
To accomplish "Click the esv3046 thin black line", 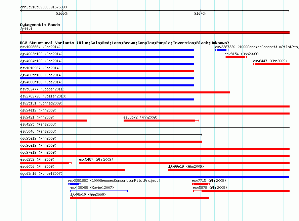I will 111,135.
